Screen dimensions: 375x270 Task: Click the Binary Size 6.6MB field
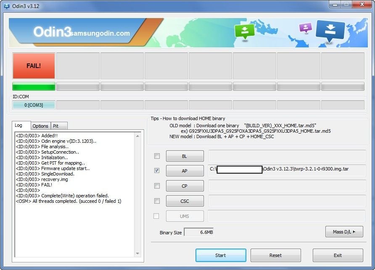[x=199, y=232]
